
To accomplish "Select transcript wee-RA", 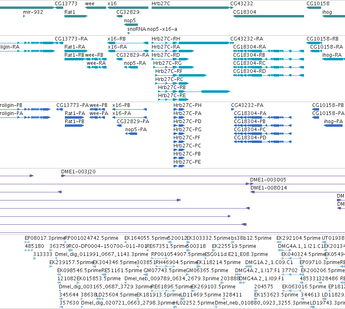I will tap(96, 63).
